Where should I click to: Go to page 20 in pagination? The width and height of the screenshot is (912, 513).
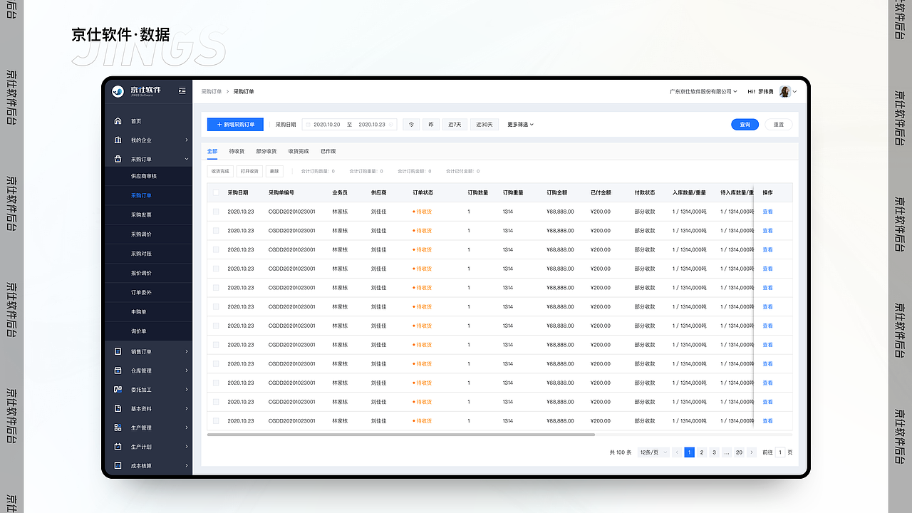(739, 452)
